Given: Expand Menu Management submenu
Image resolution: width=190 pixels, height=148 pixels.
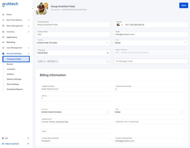Looking at the screenshot, I should [29, 26].
